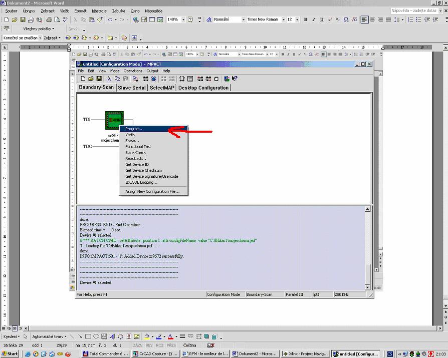This screenshot has height=358, width=448.
Task: Open Všechny položky dropdown
Action: click(x=39, y=29)
